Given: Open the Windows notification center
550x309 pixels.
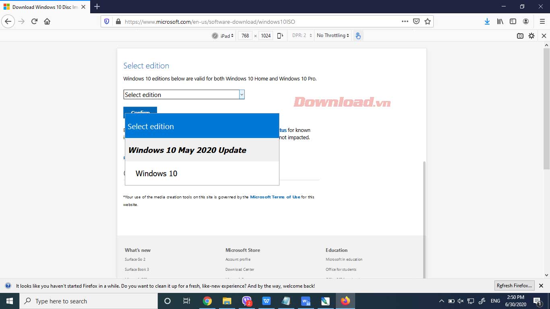Looking at the screenshot, I should pos(537,301).
